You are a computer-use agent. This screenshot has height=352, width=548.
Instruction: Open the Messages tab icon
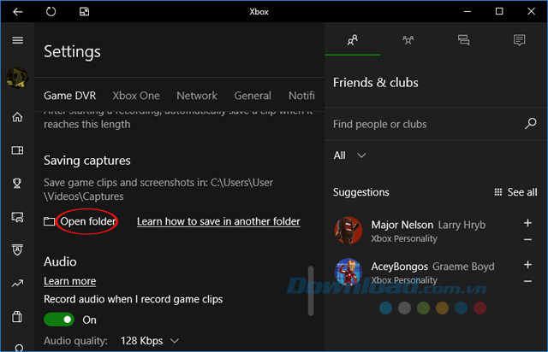(x=463, y=40)
